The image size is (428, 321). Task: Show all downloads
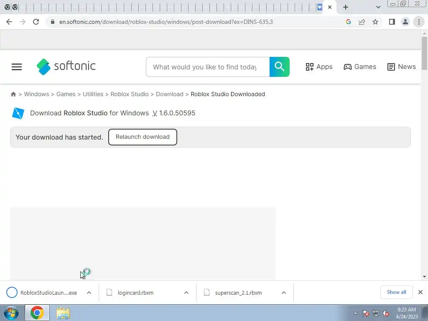396,292
